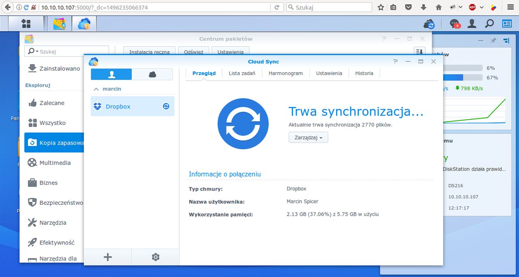The height and width of the screenshot is (277, 519).
Task: Open the Firefox hamburger menu
Action: click(x=510, y=7)
